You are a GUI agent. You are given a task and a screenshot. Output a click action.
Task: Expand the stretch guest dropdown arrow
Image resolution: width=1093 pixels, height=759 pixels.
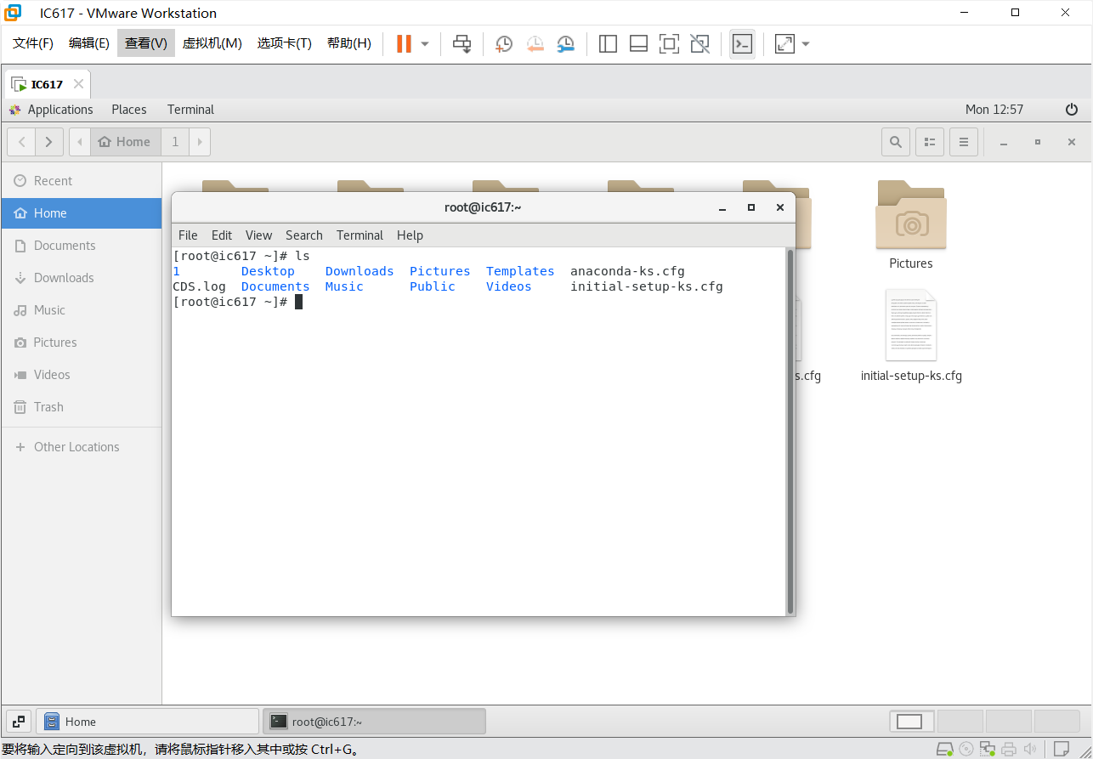click(806, 44)
